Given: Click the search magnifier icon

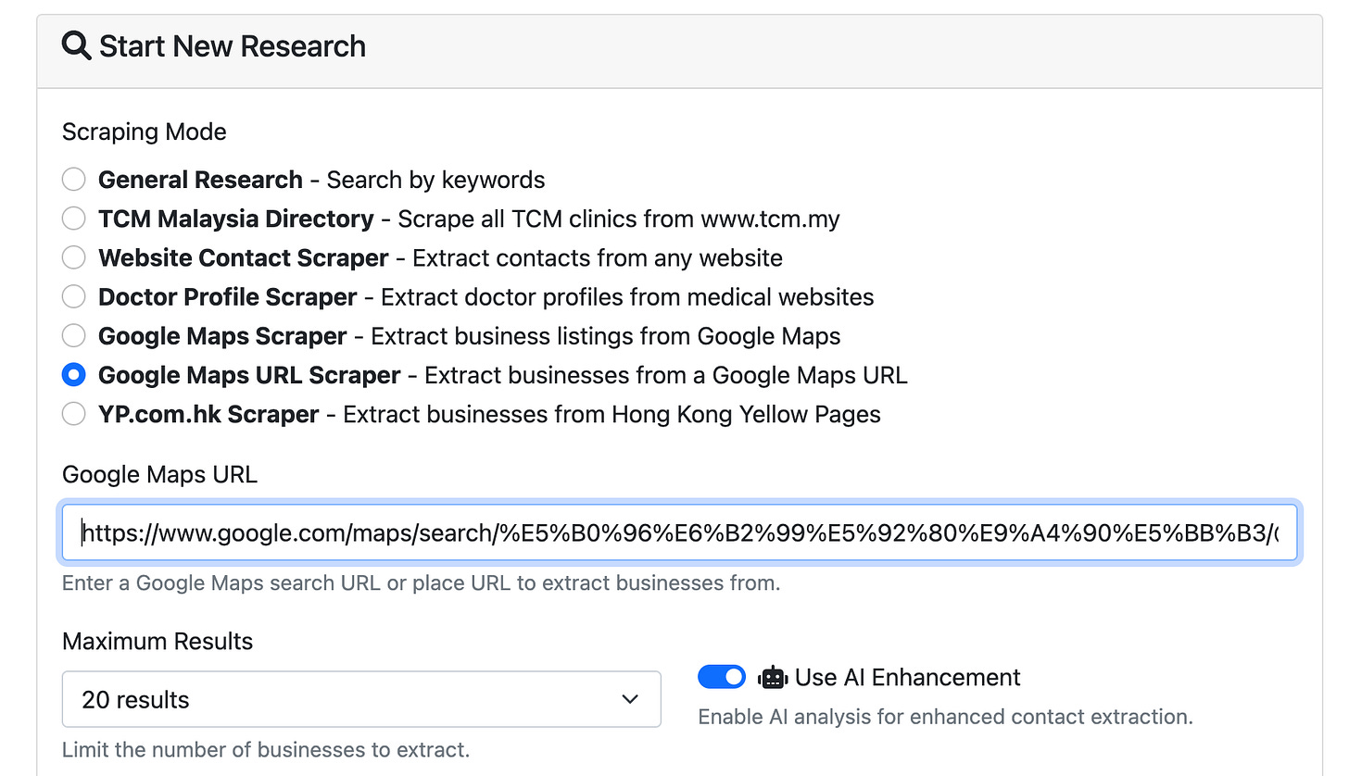Looking at the screenshot, I should pos(77,45).
